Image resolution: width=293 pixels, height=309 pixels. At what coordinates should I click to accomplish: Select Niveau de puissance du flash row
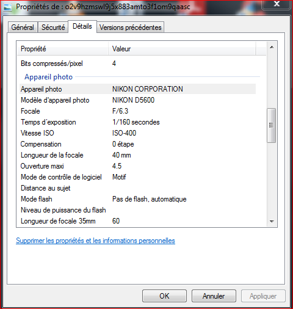(x=138, y=210)
